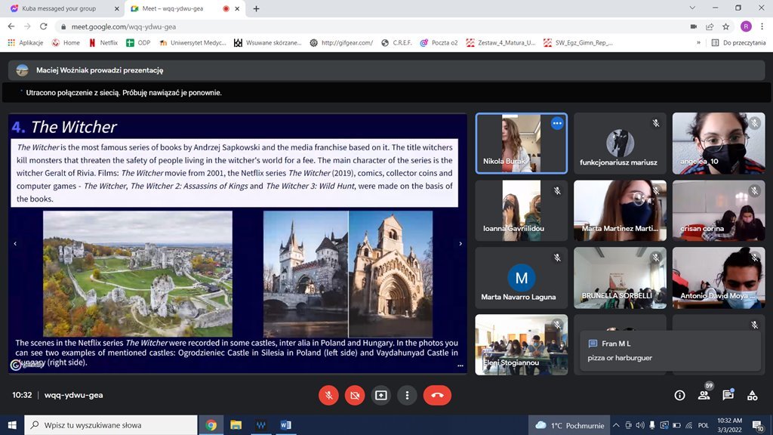The width and height of the screenshot is (773, 435).
Task: Show everyone in the People panel
Action: coord(704,395)
